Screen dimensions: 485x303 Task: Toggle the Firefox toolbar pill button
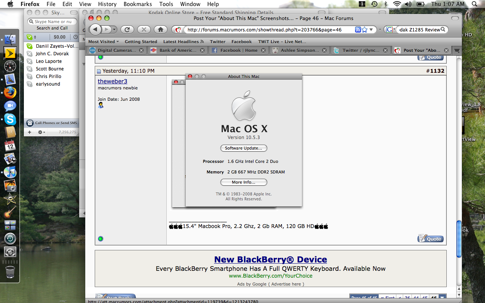pyautogui.click(x=455, y=18)
